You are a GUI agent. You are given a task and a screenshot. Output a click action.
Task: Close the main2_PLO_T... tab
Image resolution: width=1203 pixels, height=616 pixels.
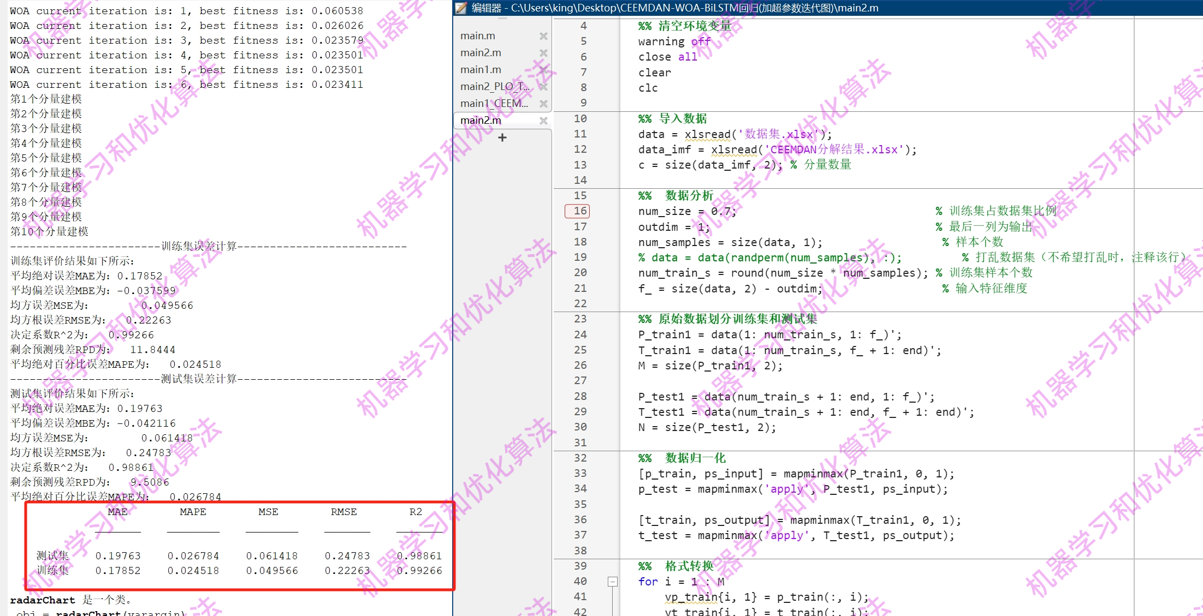point(543,87)
